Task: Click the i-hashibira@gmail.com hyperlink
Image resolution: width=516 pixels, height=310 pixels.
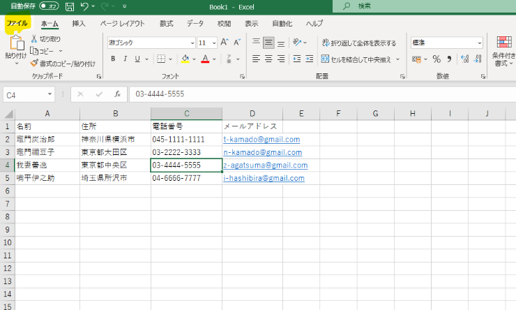Action: click(264, 178)
